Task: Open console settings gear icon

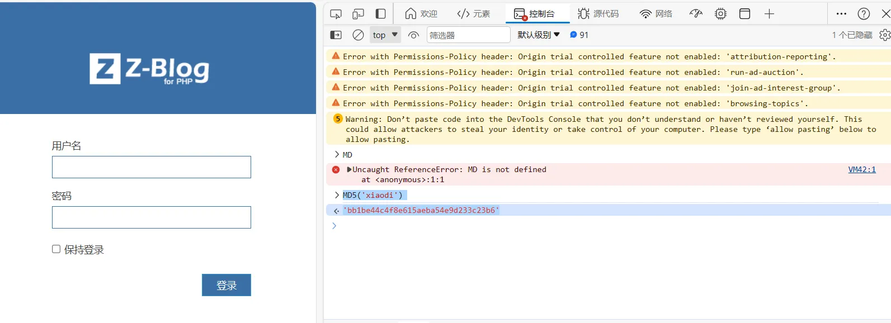Action: [x=884, y=35]
